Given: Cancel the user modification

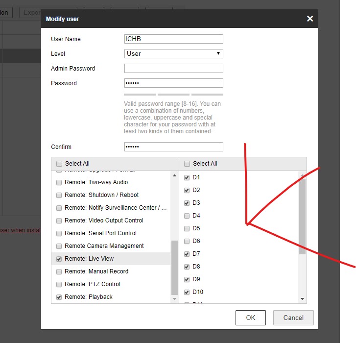Looking at the screenshot, I should click(293, 318).
